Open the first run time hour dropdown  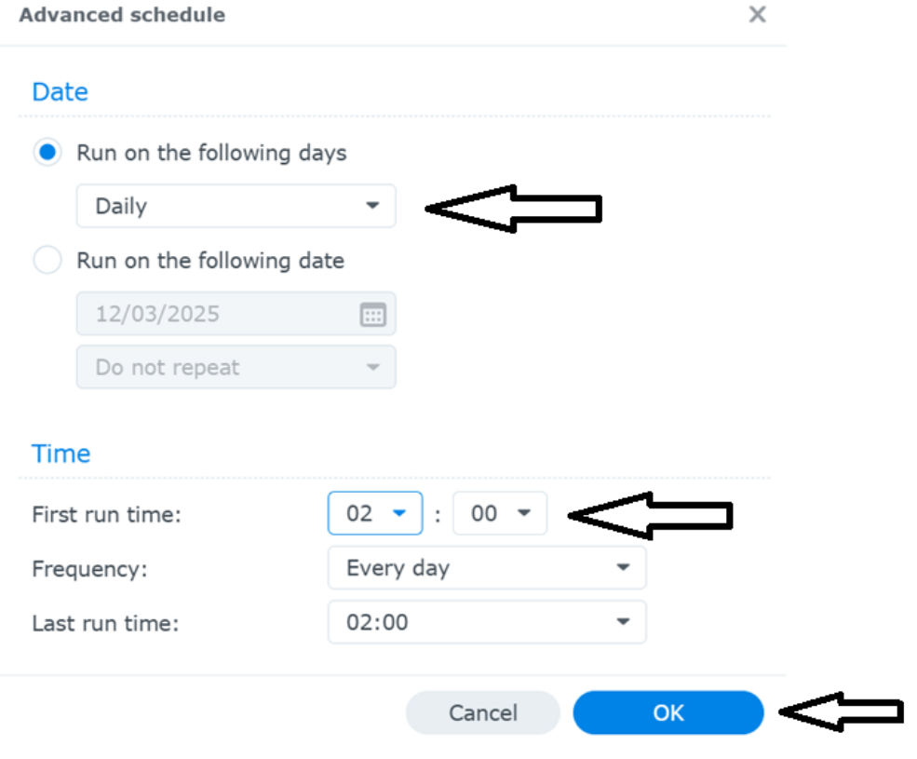click(375, 513)
